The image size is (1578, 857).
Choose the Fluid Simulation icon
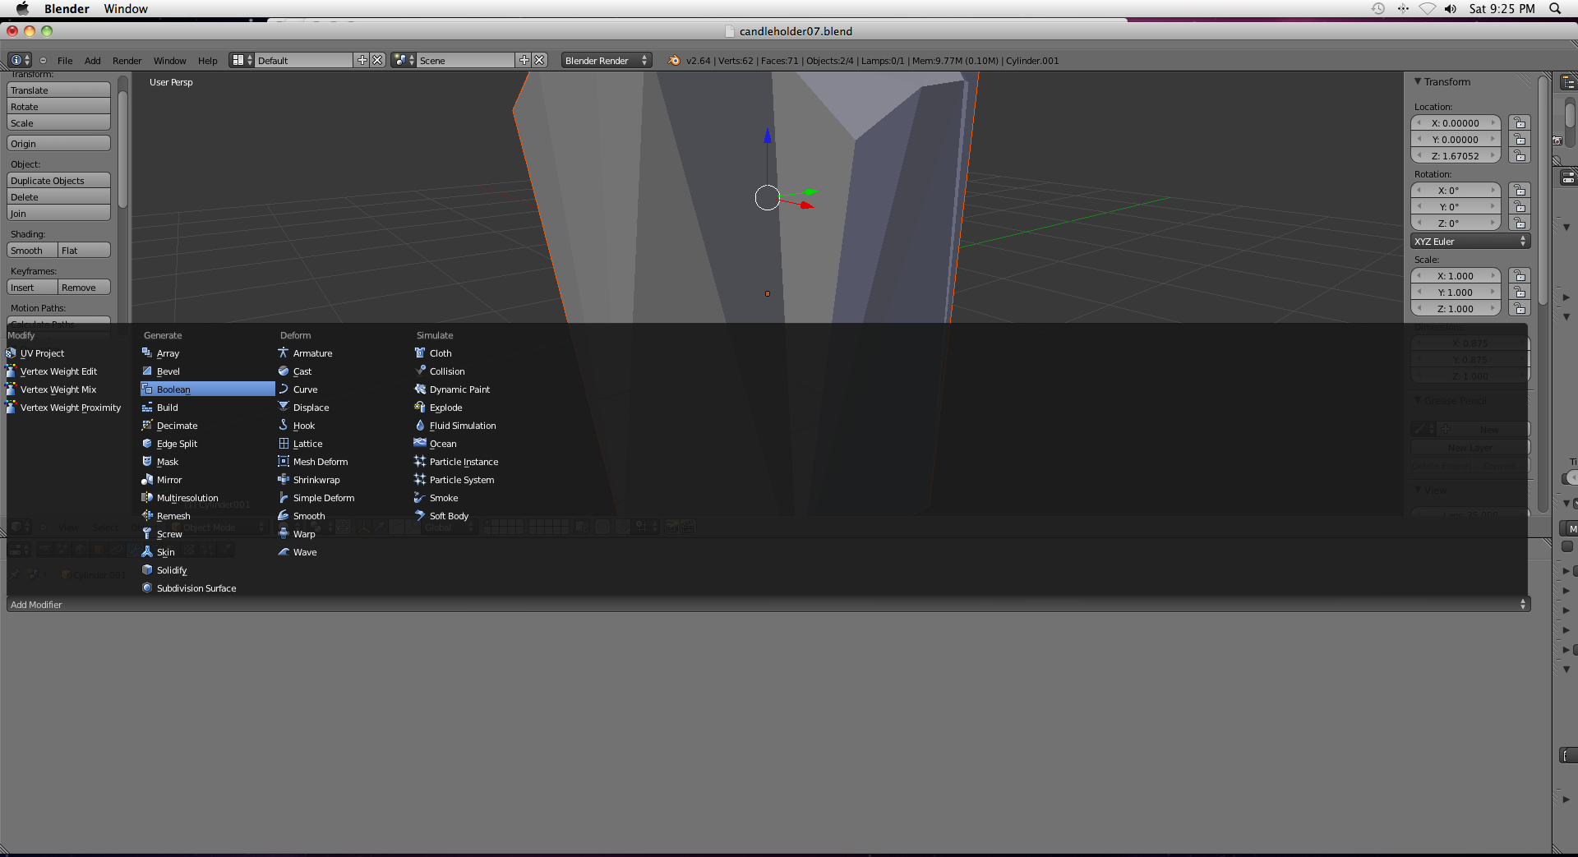[x=420, y=426]
